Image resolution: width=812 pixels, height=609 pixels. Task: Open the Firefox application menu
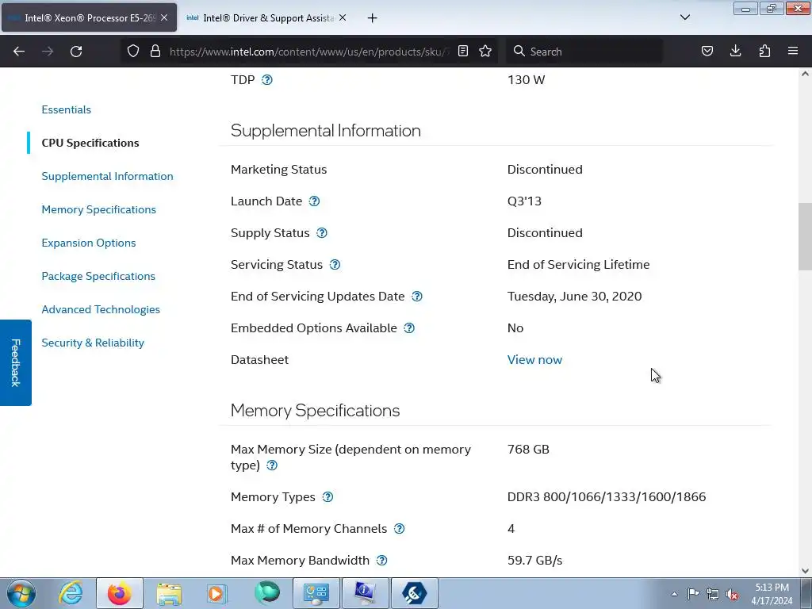point(793,52)
